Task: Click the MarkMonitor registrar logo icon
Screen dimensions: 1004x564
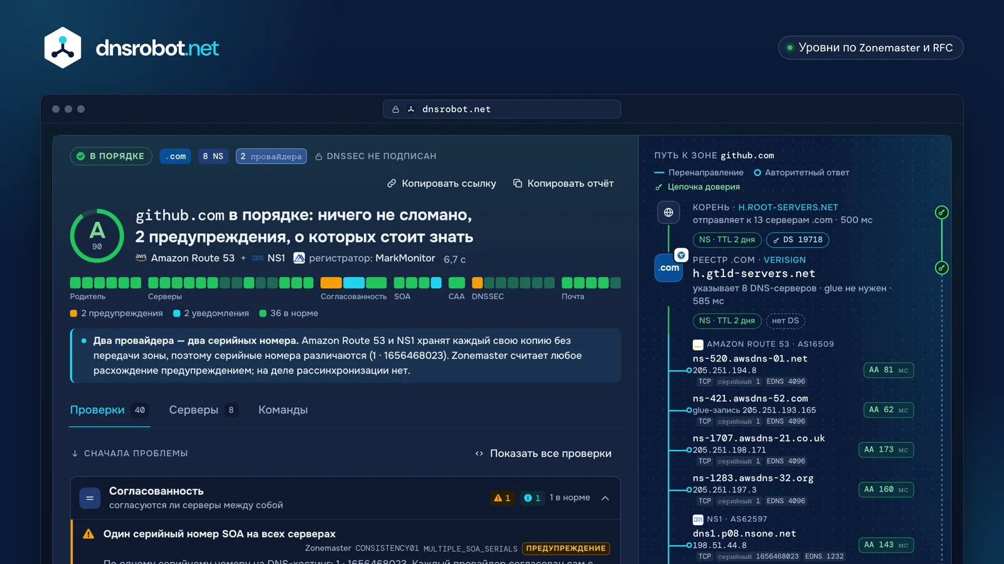Action: click(299, 258)
